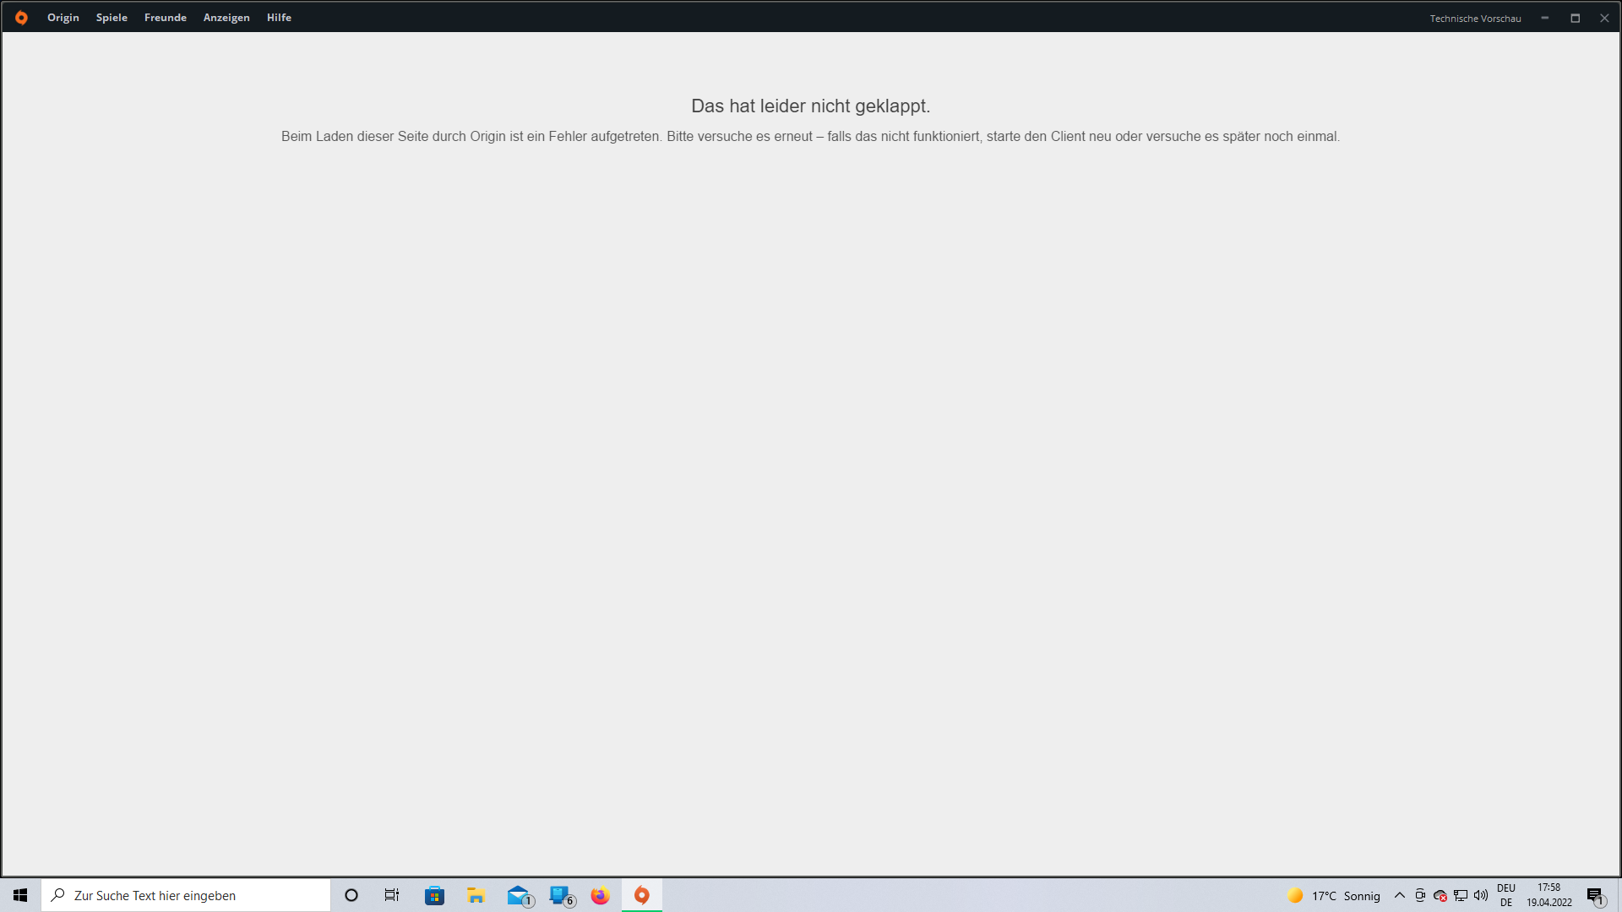Select the Cortana circle icon on taskbar
This screenshot has height=912, width=1622.
pyautogui.click(x=351, y=894)
